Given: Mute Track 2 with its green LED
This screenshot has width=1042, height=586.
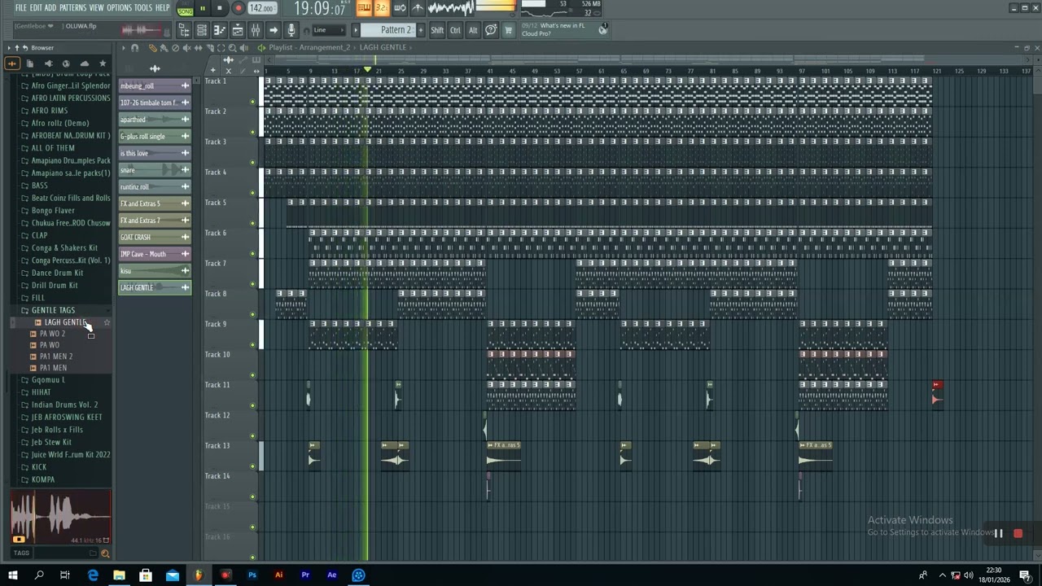Looking at the screenshot, I should (x=252, y=132).
